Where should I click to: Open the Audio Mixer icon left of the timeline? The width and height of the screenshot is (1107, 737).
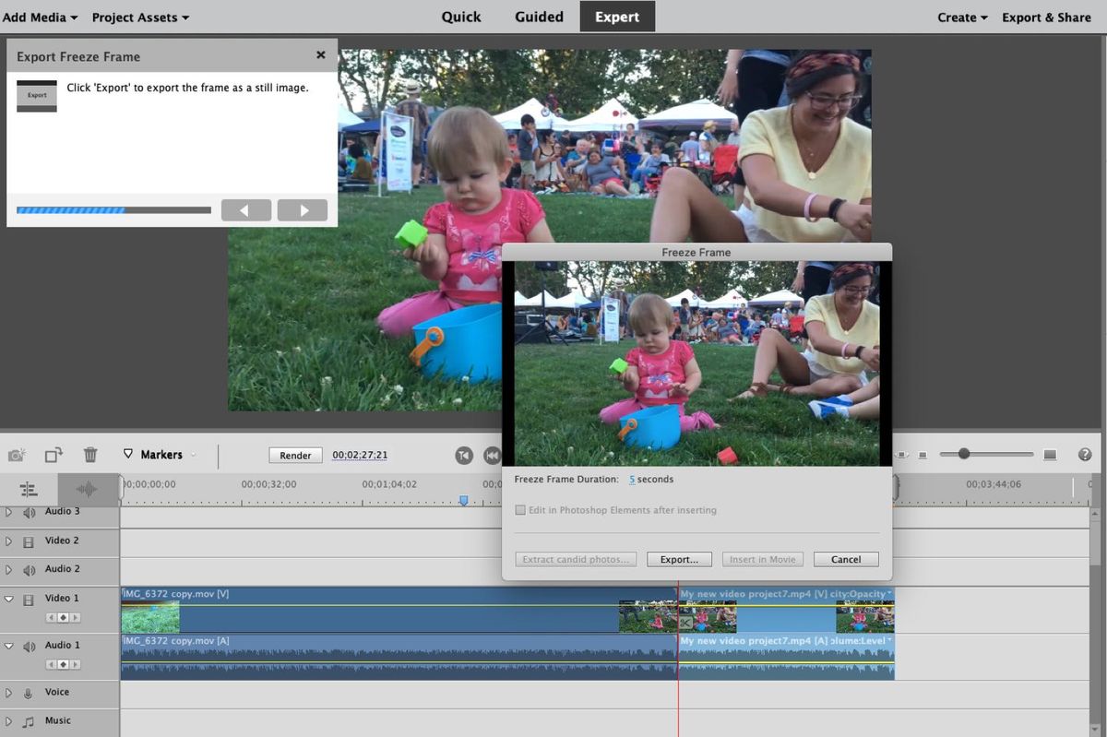(x=29, y=489)
